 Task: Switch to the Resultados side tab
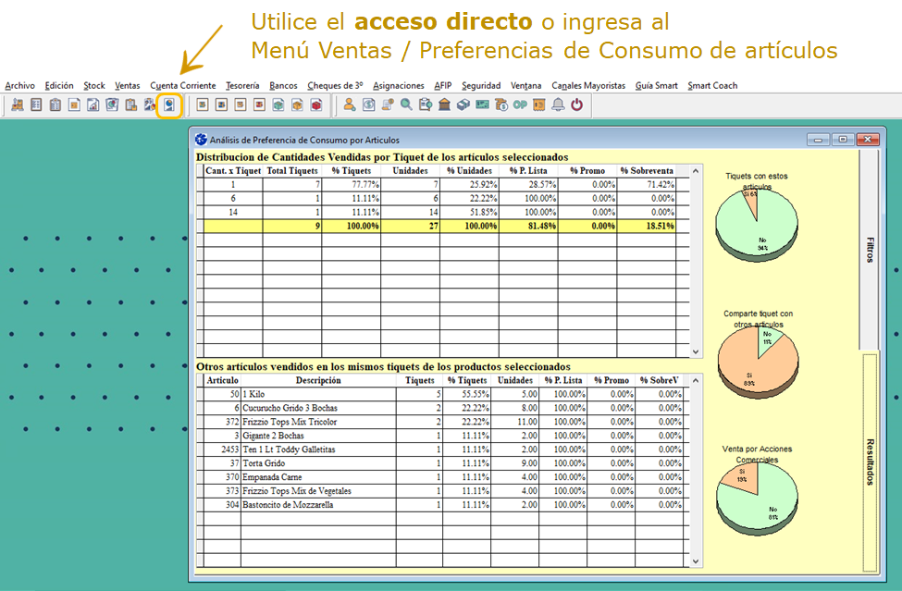[x=870, y=461]
